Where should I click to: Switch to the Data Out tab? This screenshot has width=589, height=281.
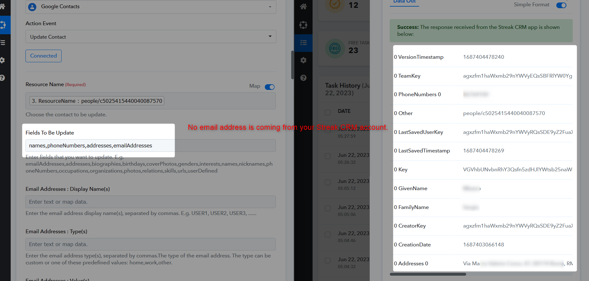click(404, 2)
